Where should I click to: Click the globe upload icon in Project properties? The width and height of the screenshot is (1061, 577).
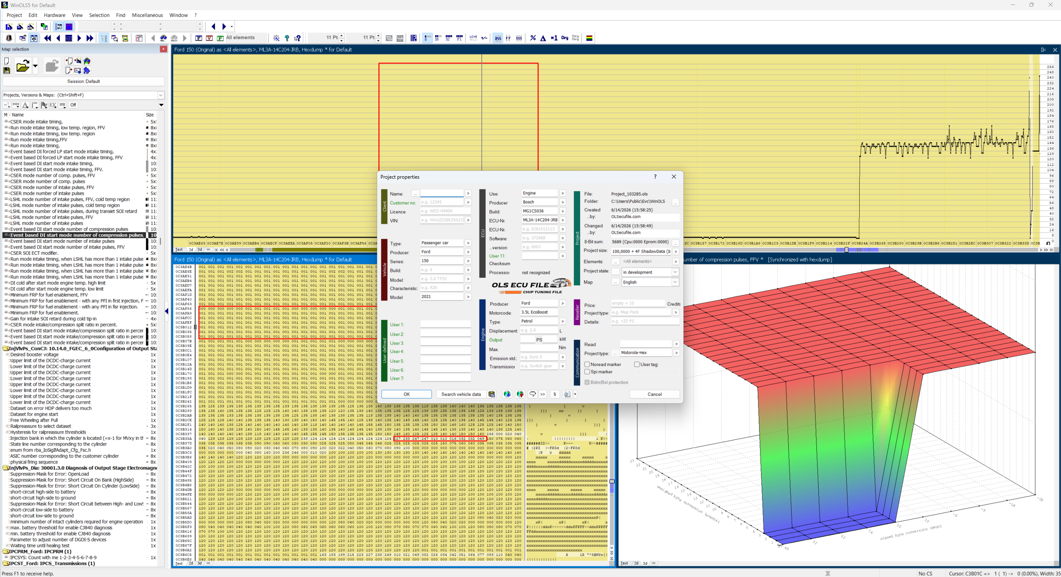[x=520, y=394]
